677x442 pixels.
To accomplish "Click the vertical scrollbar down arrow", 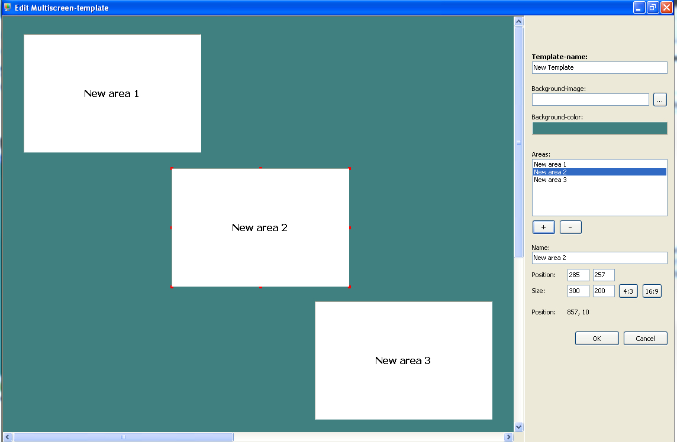I will pyautogui.click(x=519, y=427).
